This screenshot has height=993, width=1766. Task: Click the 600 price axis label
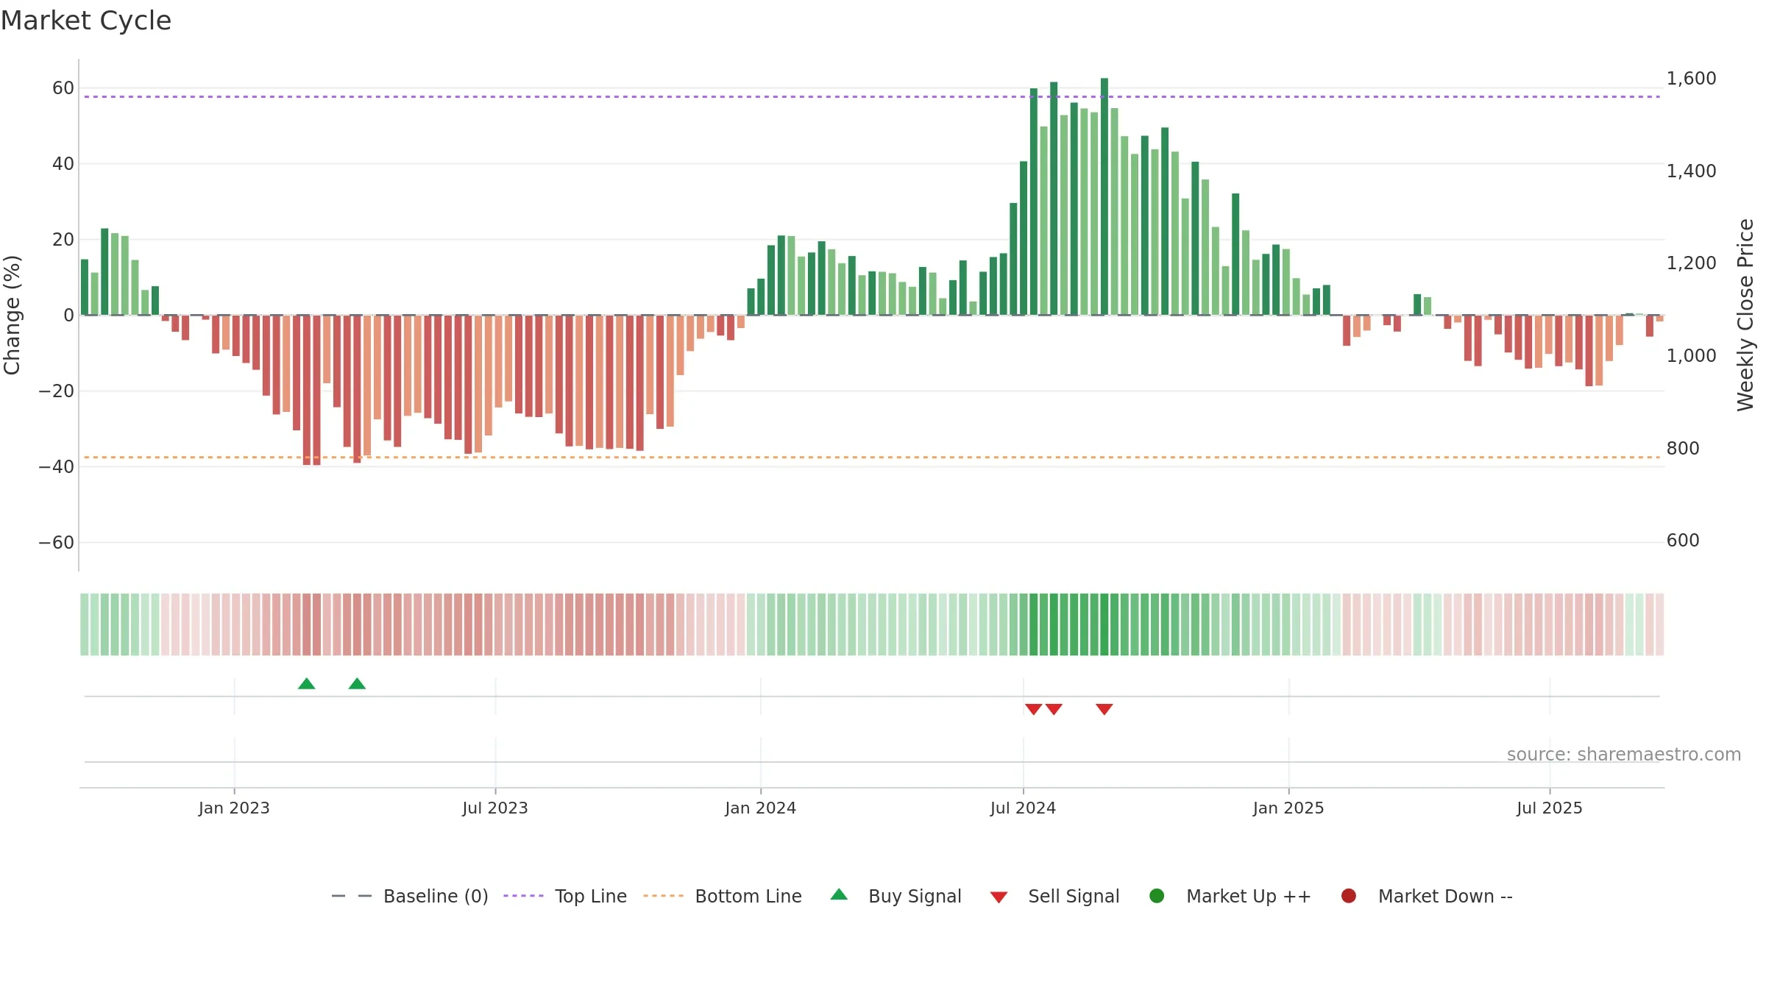tap(1683, 540)
